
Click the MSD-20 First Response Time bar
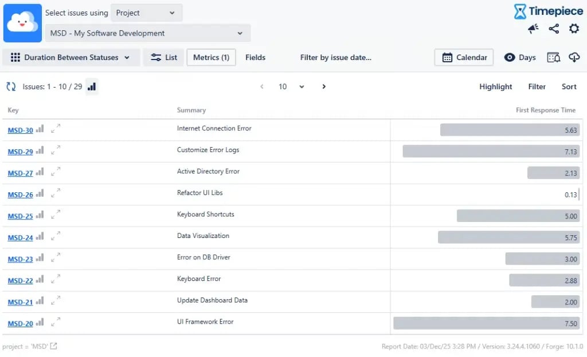coord(486,323)
